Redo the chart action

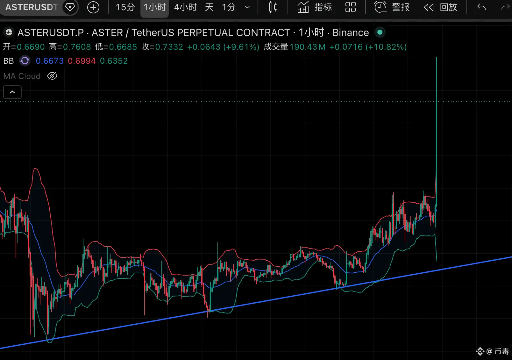(x=506, y=7)
